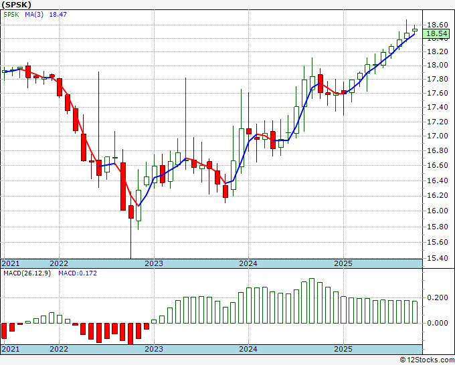Click the 16.80 price axis label
The height and width of the screenshot is (365, 455).
point(438,150)
